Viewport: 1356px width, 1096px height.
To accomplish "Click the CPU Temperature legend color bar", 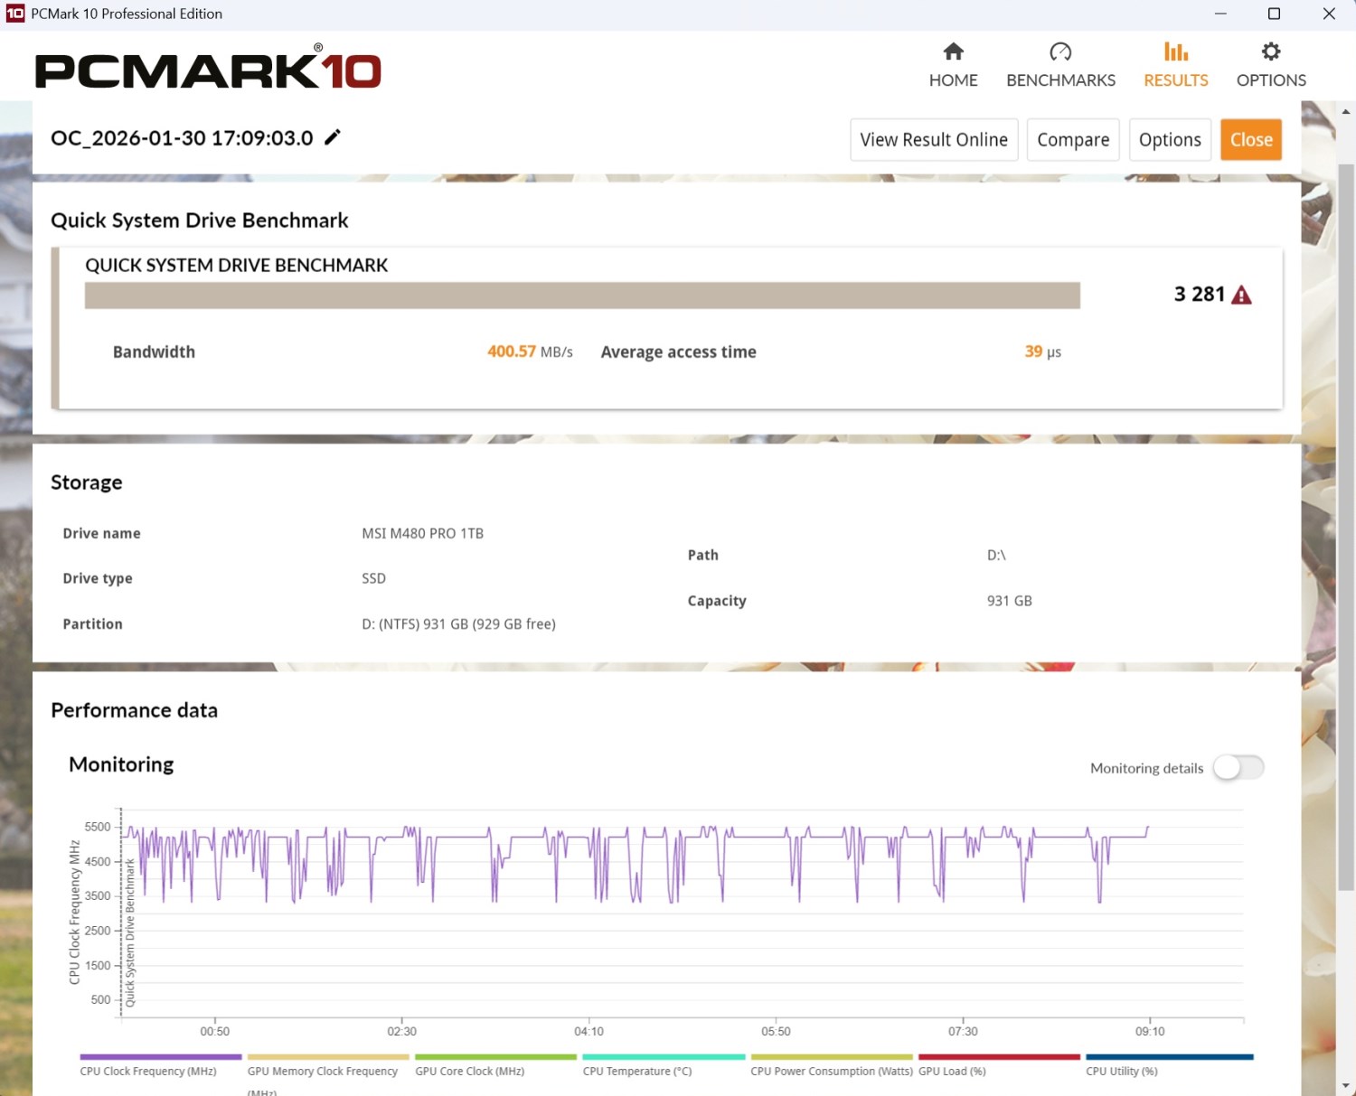I will [x=664, y=1056].
